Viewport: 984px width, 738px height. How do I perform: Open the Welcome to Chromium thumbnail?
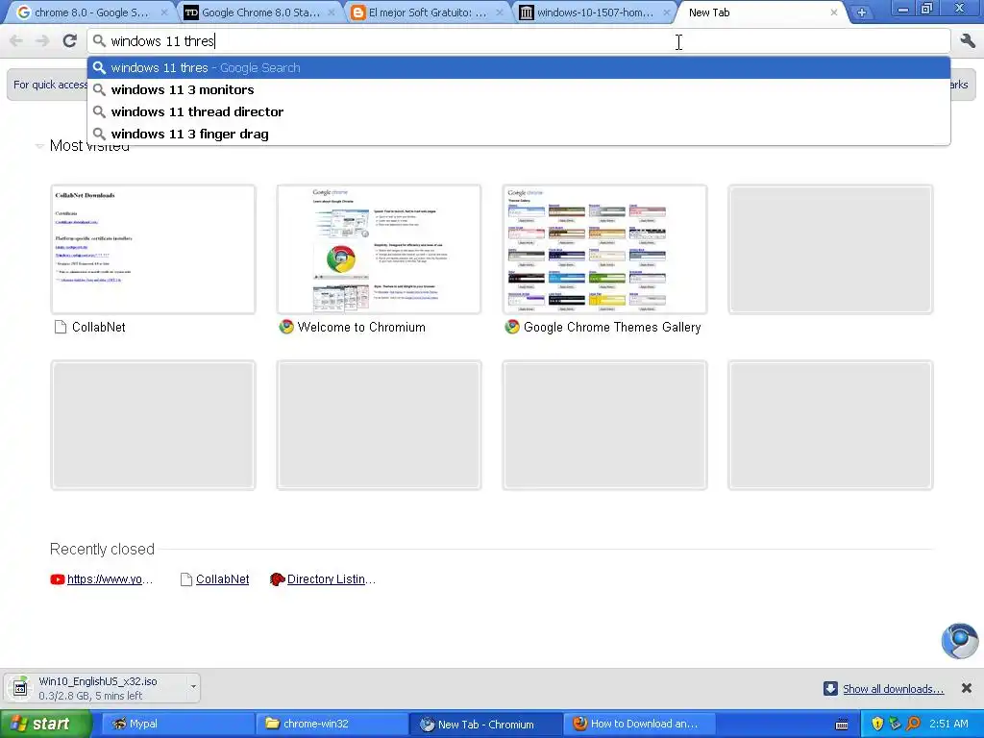pos(379,249)
